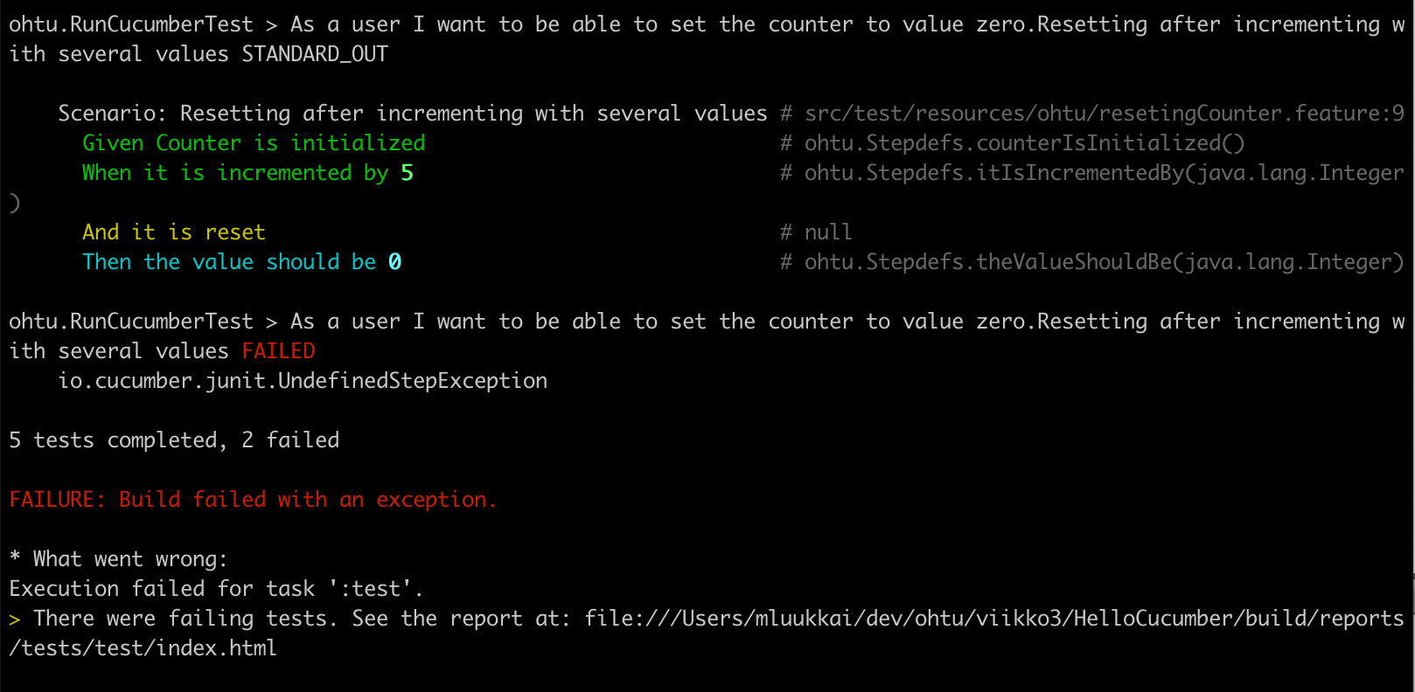This screenshot has height=692, width=1415.
Task: Click the 'When it is incremented by 5' step
Action: [247, 173]
